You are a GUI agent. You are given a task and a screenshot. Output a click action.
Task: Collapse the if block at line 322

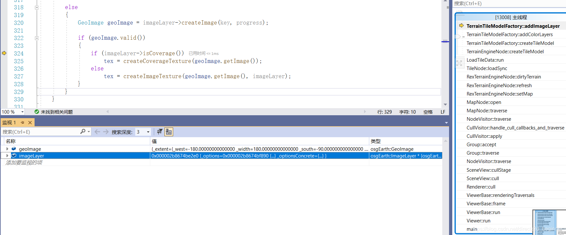(x=37, y=38)
